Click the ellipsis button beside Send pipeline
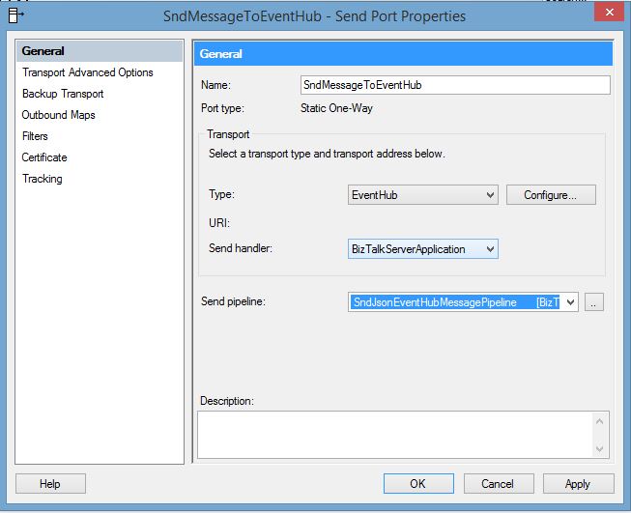The width and height of the screenshot is (631, 513). [x=593, y=302]
